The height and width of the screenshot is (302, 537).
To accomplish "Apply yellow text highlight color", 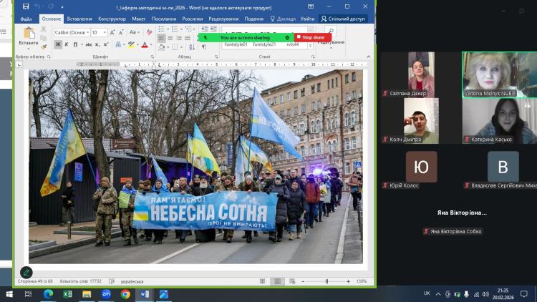I will 132,44.
